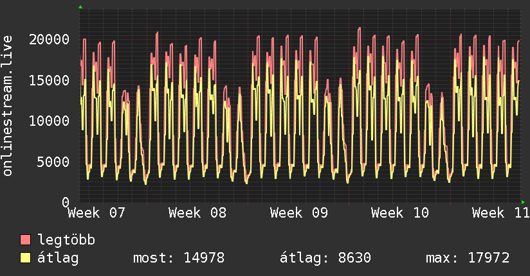This screenshot has height=276, width=530.
Task: Jump to the Week 07 axis label
Action: [96, 212]
